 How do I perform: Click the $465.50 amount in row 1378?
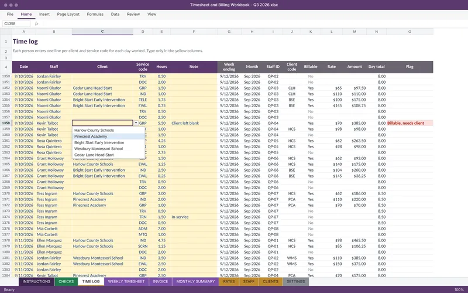click(x=355, y=240)
